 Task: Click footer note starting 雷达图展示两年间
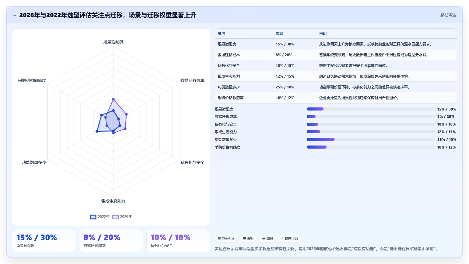click(326, 249)
